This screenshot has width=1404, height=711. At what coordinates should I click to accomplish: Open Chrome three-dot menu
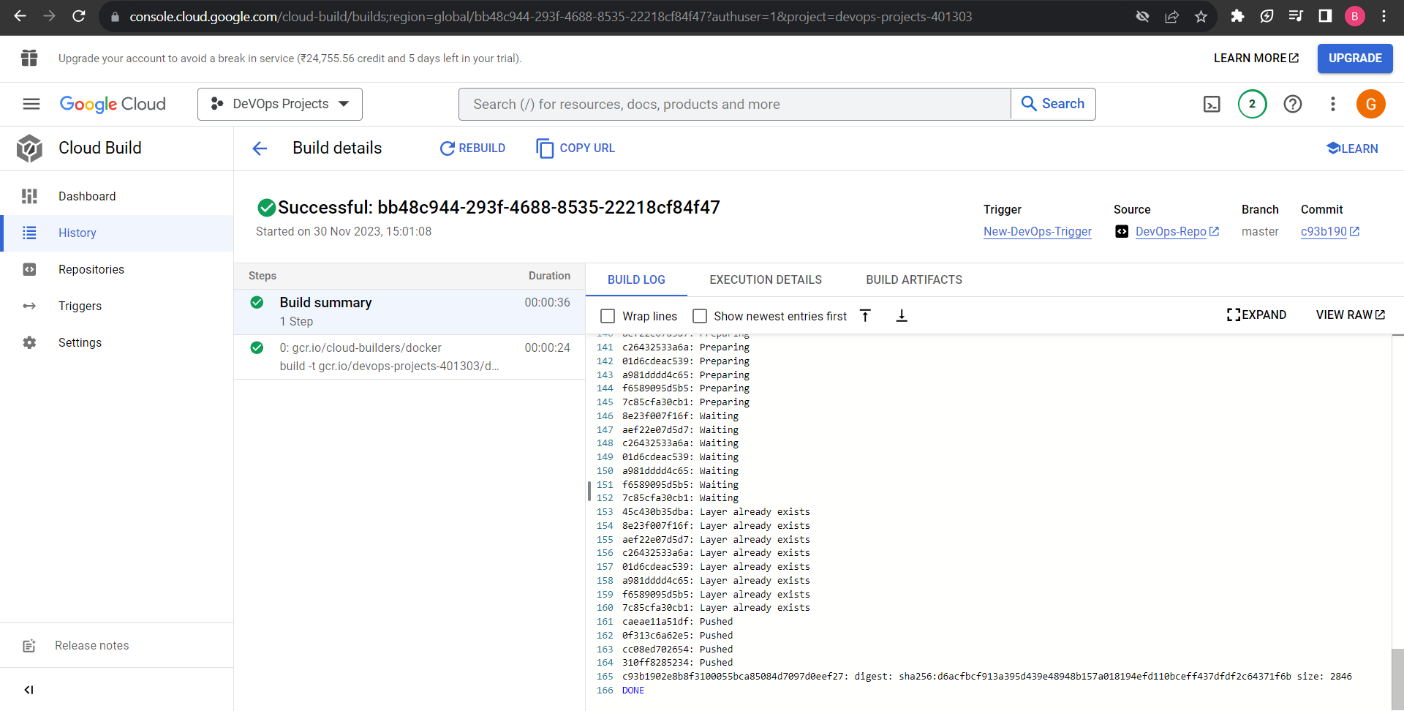coord(1384,16)
